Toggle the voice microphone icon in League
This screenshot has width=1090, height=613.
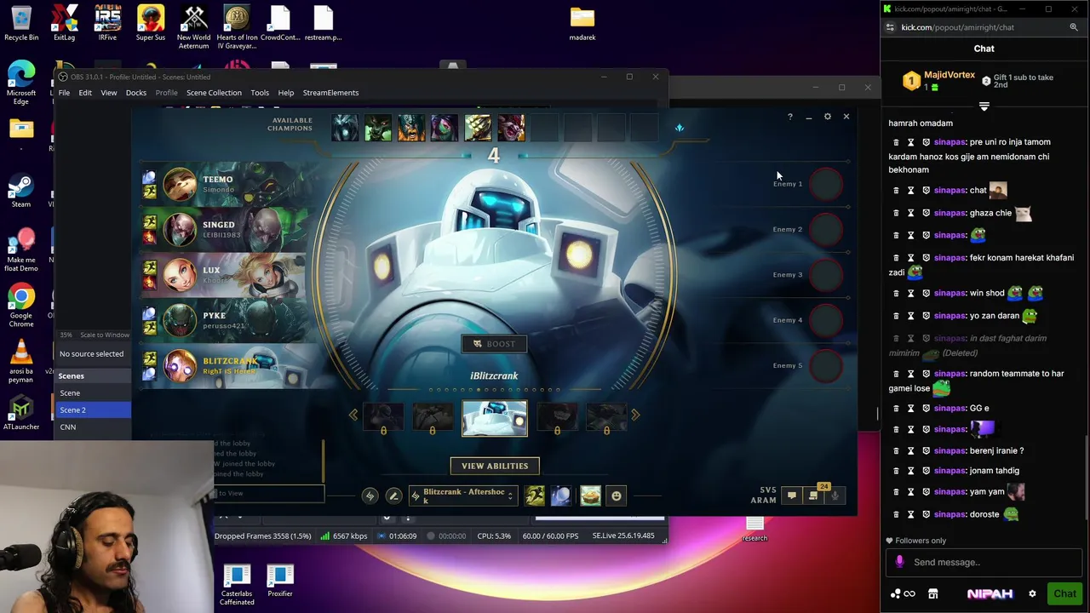835,496
